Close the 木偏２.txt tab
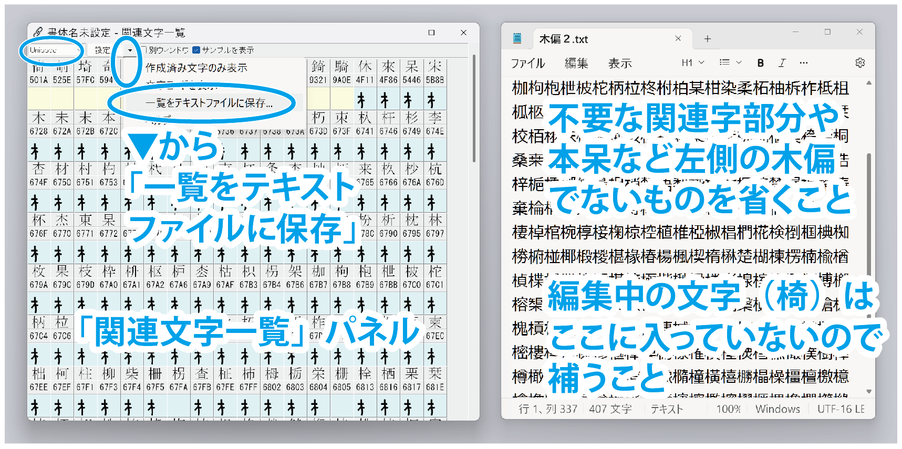Image resolution: width=902 pixels, height=449 pixels. (x=678, y=39)
